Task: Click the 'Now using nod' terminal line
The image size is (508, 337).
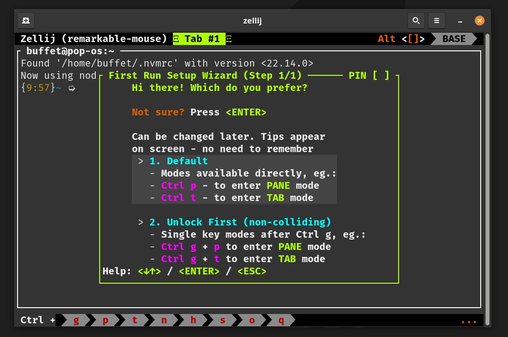Action: pos(59,76)
